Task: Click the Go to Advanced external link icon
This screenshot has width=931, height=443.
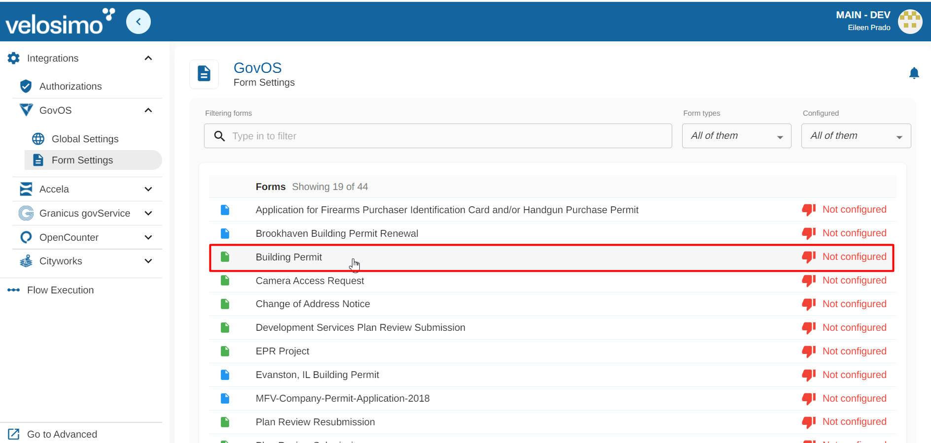Action: 14,434
